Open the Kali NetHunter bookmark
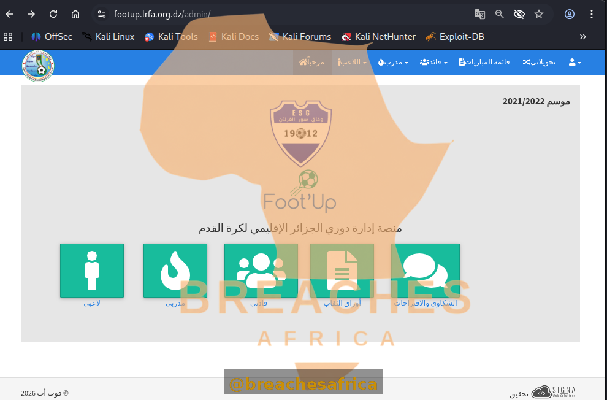The image size is (607, 400). click(x=378, y=37)
